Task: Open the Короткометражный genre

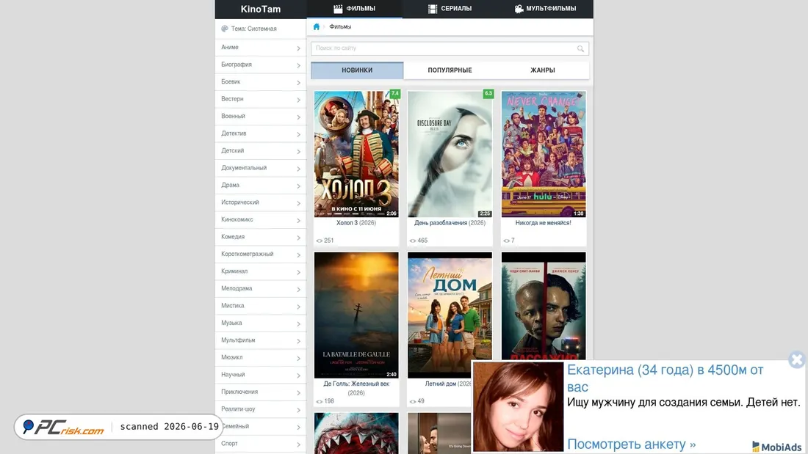Action: coord(261,255)
